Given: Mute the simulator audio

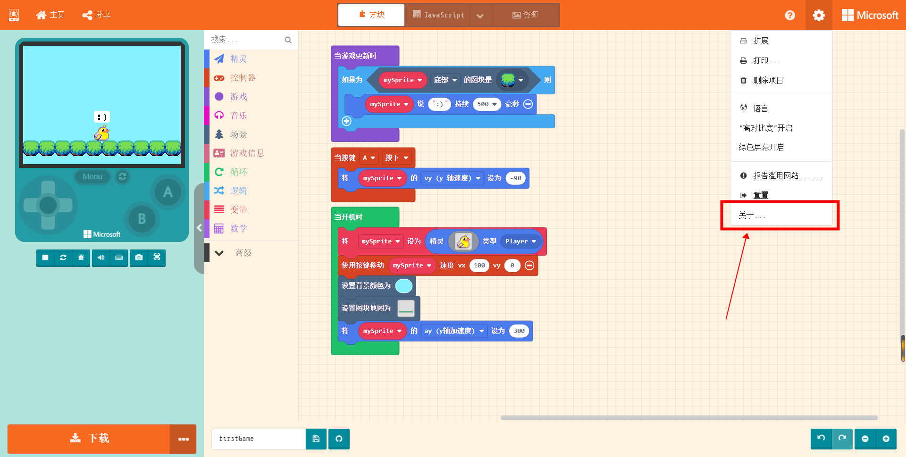Looking at the screenshot, I should point(101,258).
